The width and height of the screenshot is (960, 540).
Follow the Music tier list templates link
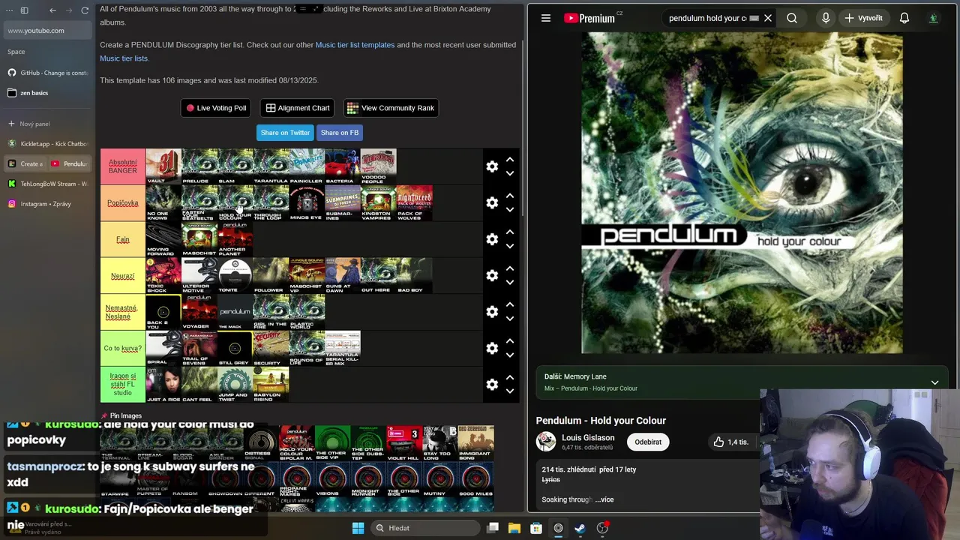coord(355,45)
